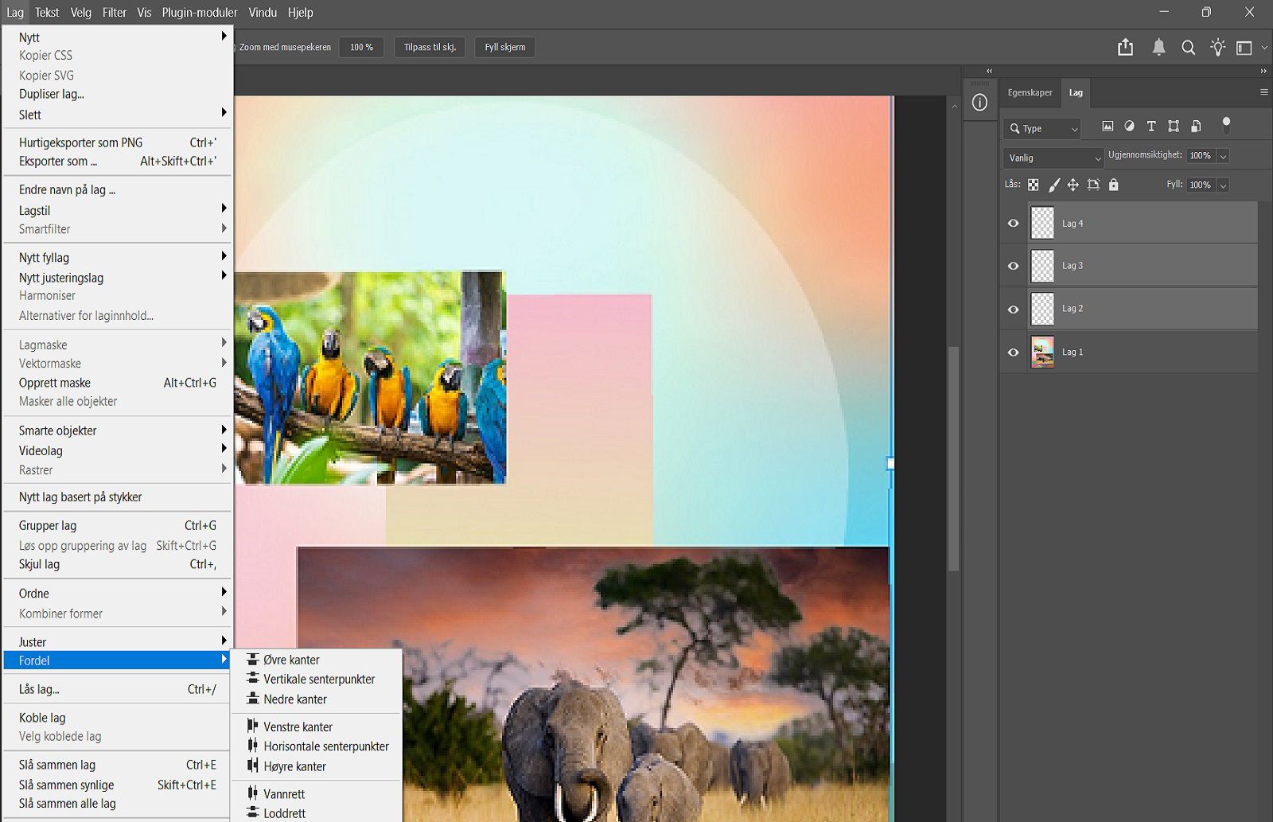Click the Tilpass til skj. button
Image resolution: width=1273 pixels, height=822 pixels.
430,47
